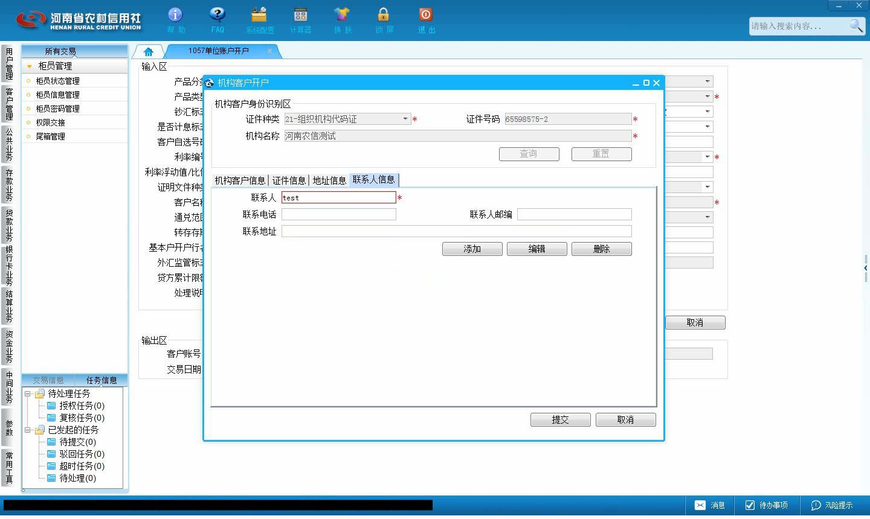The height and width of the screenshot is (519, 870).
Task: Open 客户管理 side tab
Action: [9, 104]
